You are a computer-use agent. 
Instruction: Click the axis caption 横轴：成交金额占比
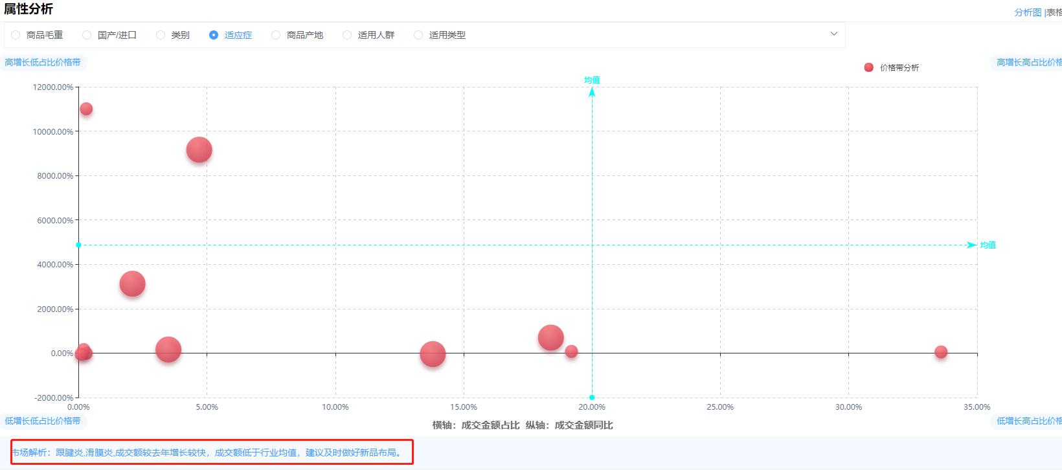coord(476,425)
